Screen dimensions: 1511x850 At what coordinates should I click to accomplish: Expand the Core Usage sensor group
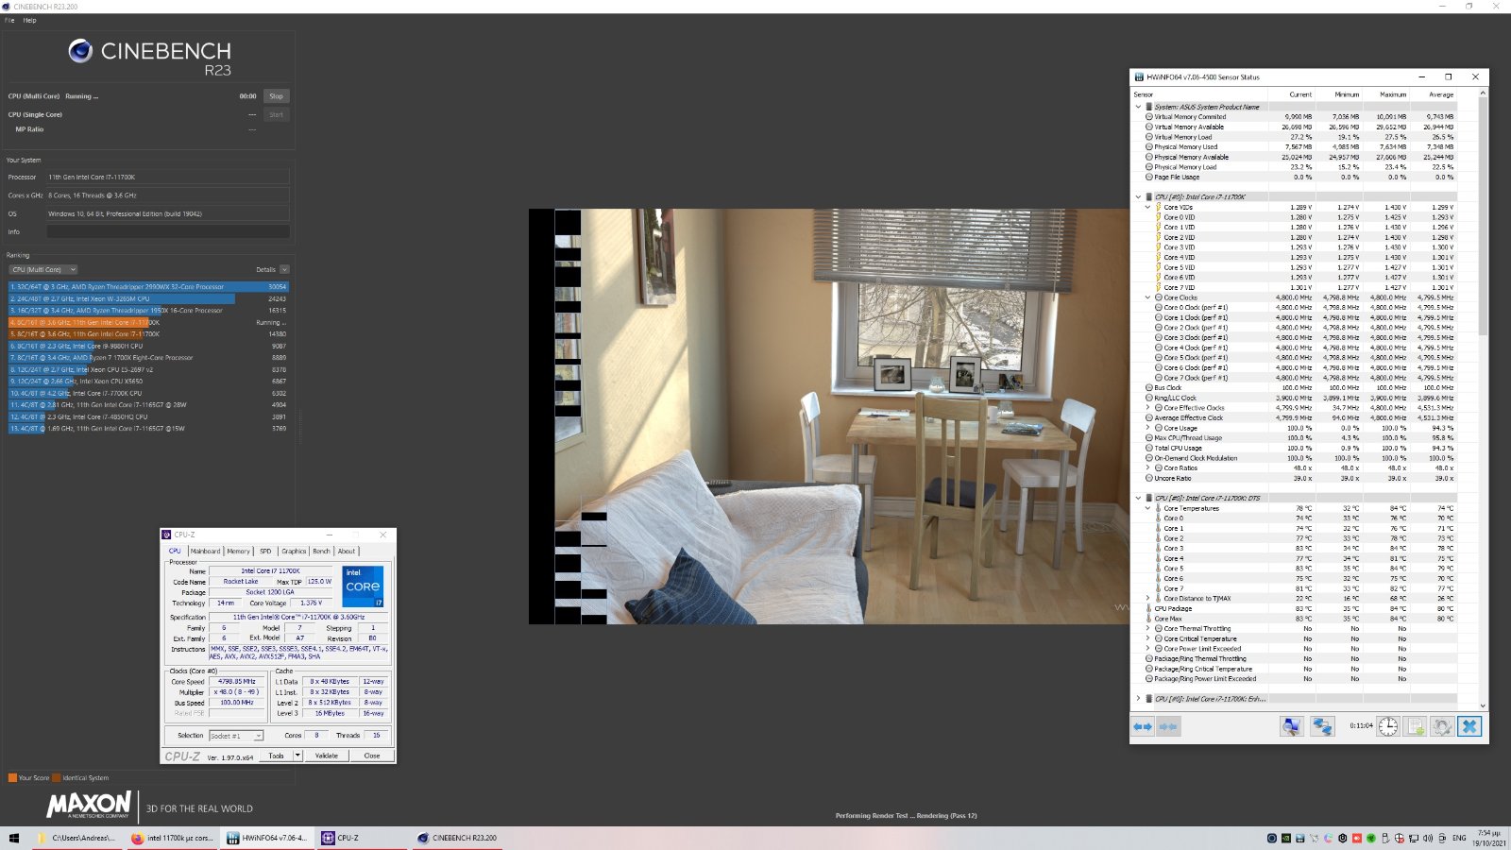click(1148, 428)
